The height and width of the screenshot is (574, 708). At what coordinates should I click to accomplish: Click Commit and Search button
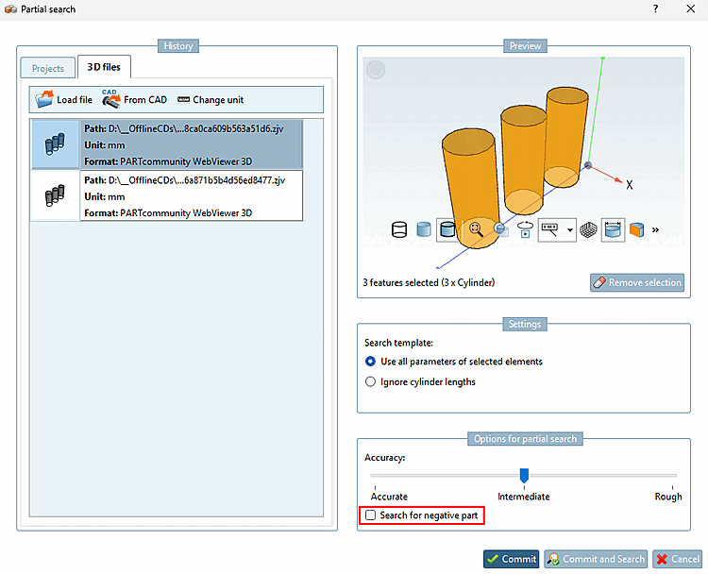(596, 559)
